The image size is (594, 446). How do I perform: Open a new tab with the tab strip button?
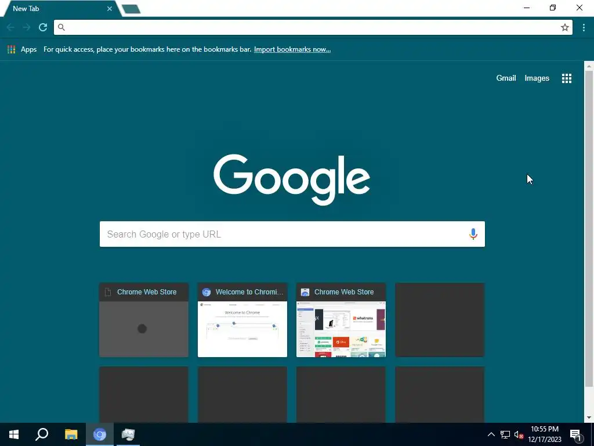132,9
